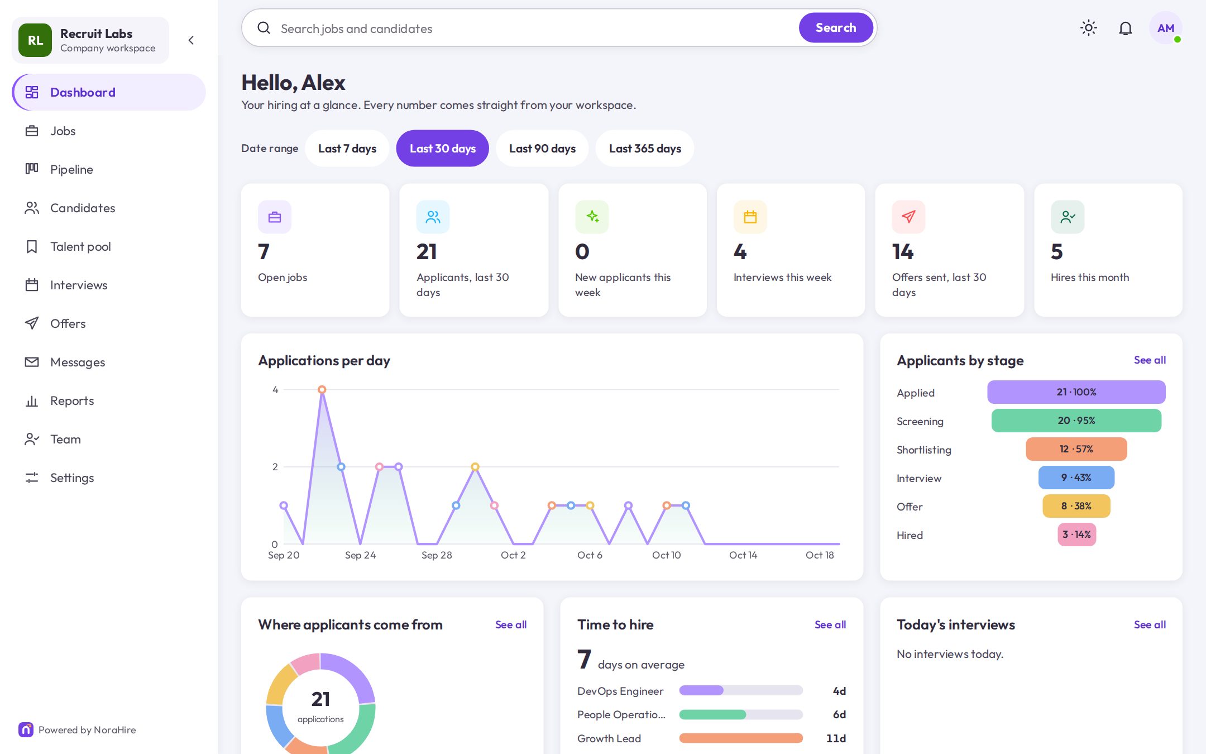Screen dimensions: 1206x754
Task: Click the purple Search button
Action: (835, 28)
